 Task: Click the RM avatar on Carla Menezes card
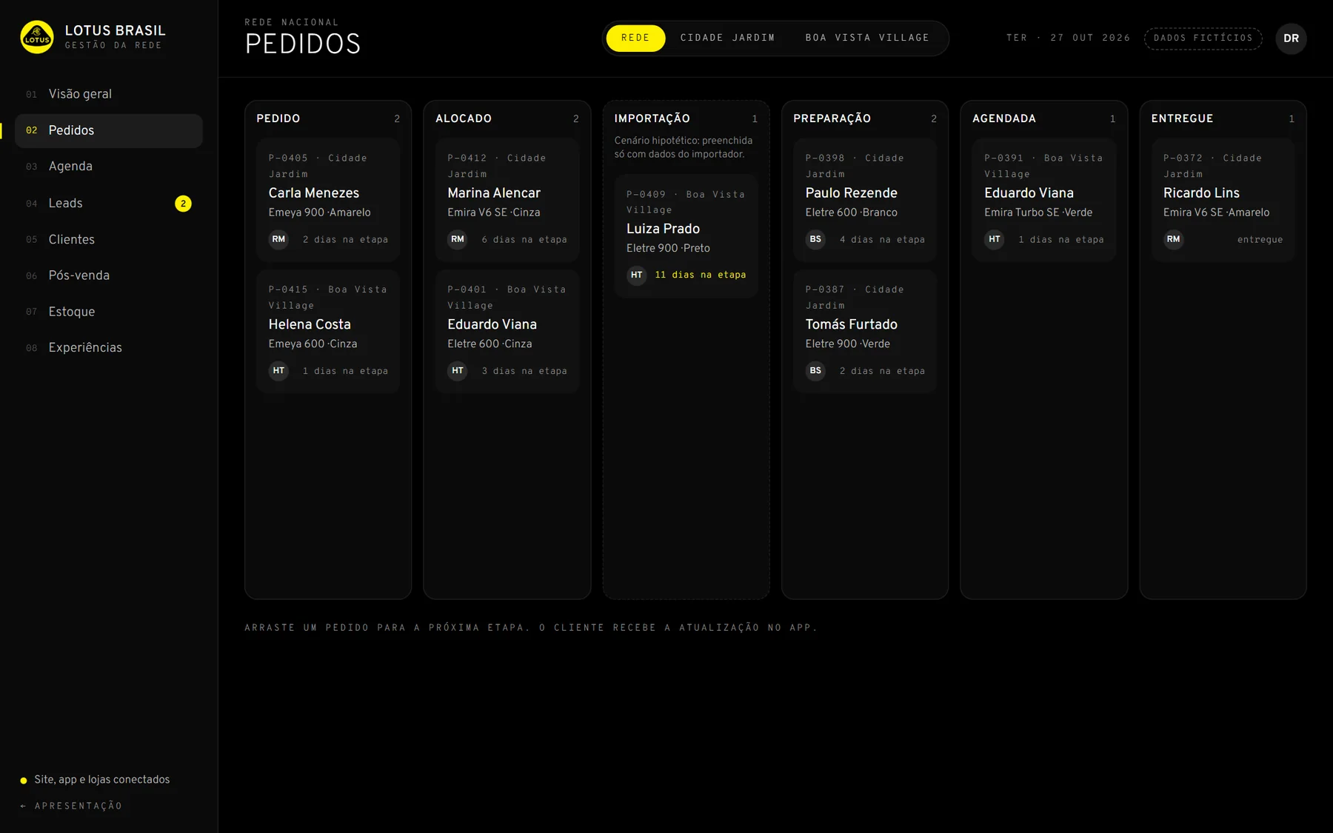coord(278,239)
